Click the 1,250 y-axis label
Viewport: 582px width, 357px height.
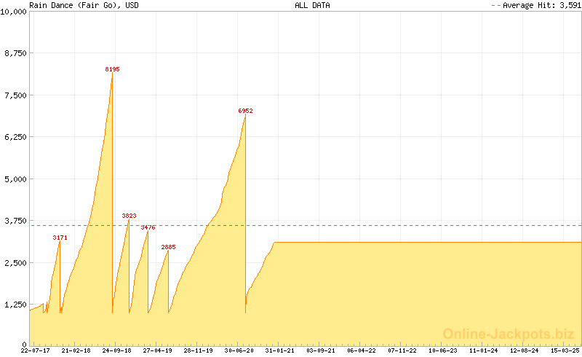(15, 305)
